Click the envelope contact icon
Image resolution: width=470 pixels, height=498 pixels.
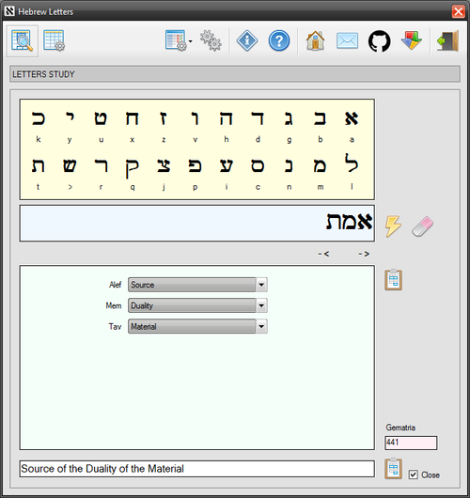(x=347, y=41)
